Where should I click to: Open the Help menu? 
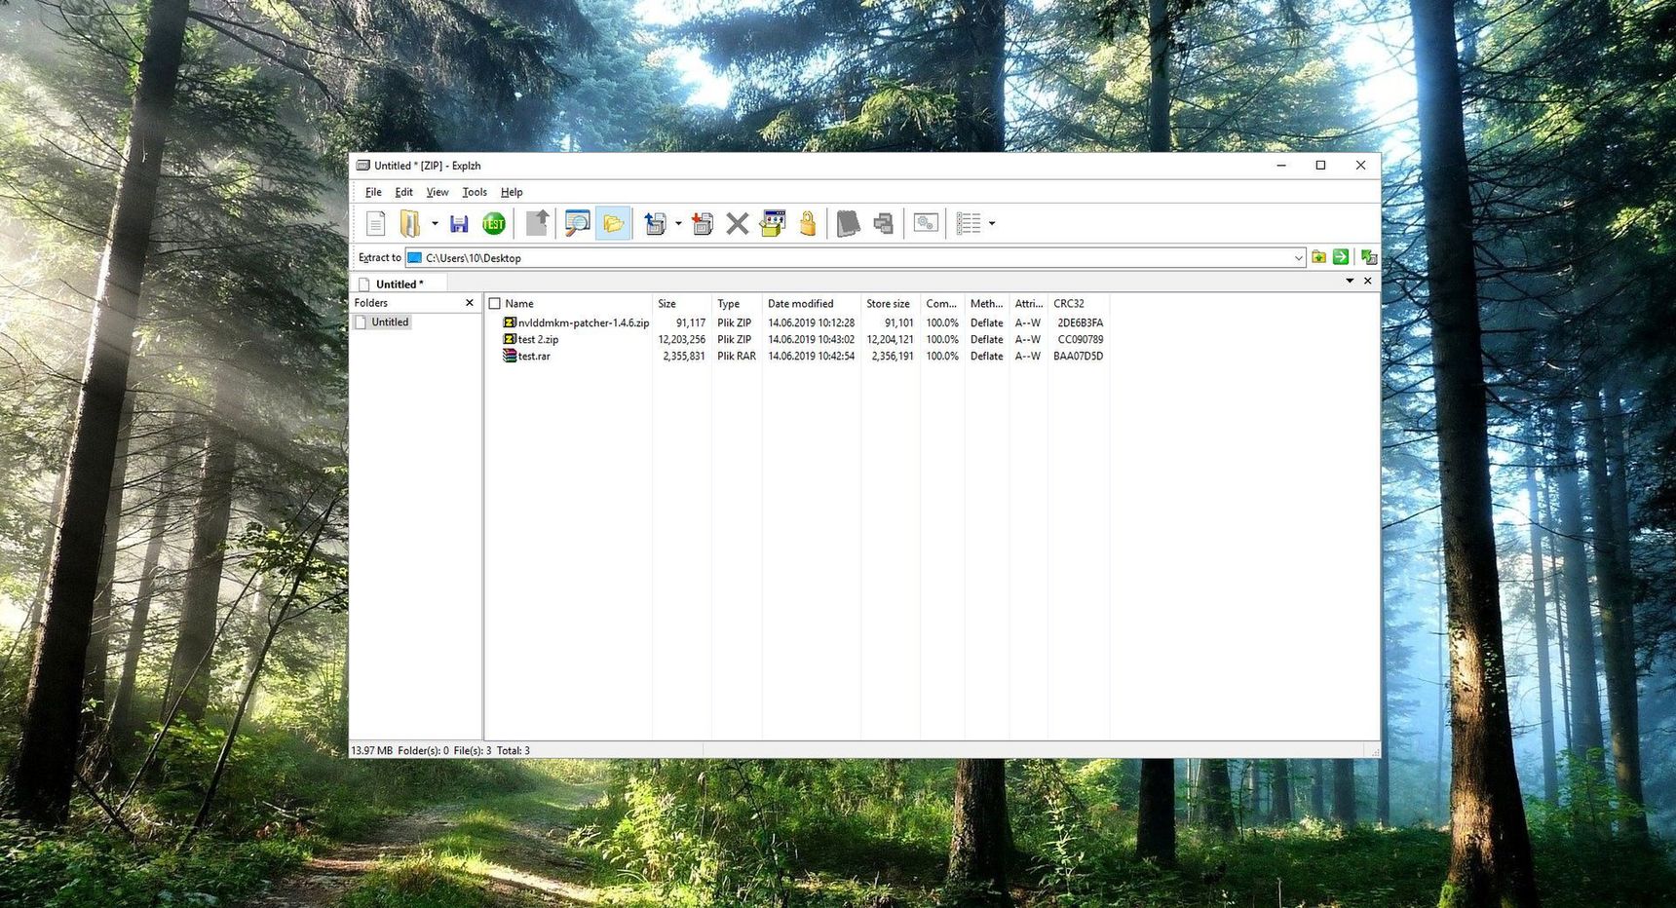[x=512, y=192]
